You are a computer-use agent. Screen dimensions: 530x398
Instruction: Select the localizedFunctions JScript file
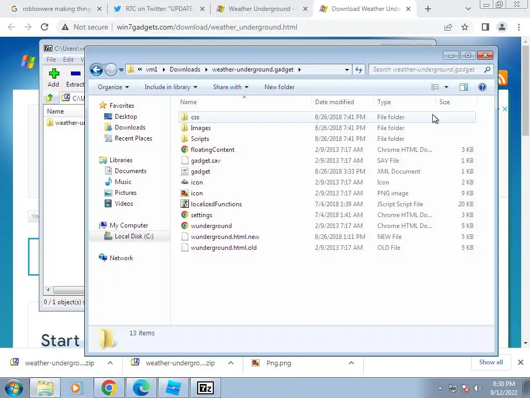coord(327,204)
